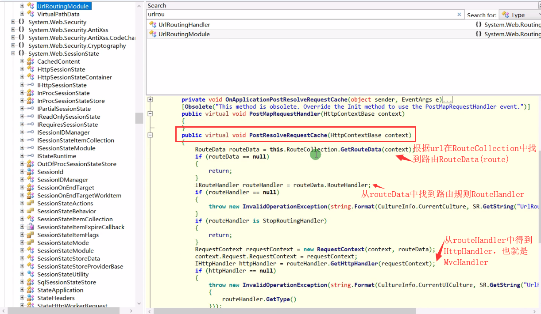This screenshot has width=541, height=314.
Task: Click the tree panel vertical scrollbar thumb
Action: (139, 118)
